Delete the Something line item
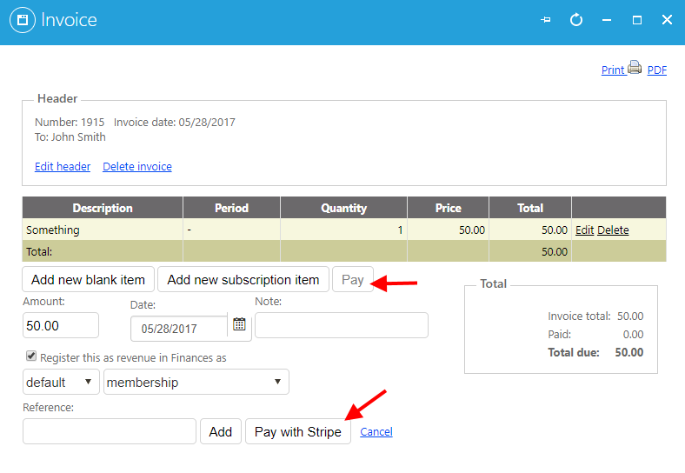685x473 pixels. 613,230
